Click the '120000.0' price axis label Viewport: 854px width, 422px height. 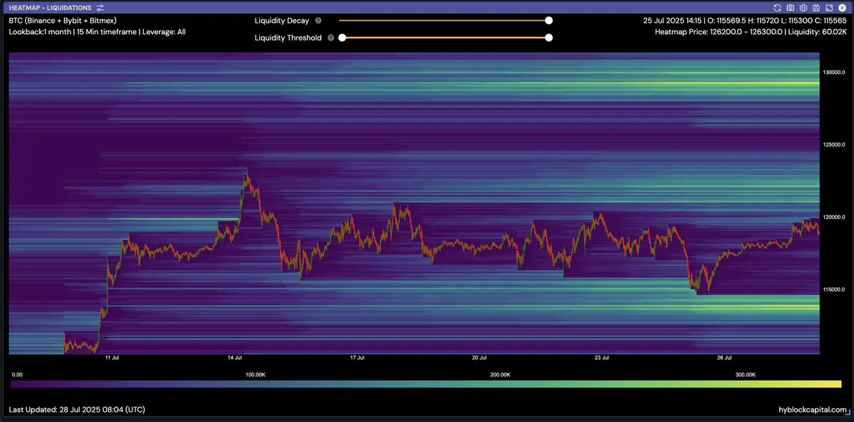[x=834, y=217]
